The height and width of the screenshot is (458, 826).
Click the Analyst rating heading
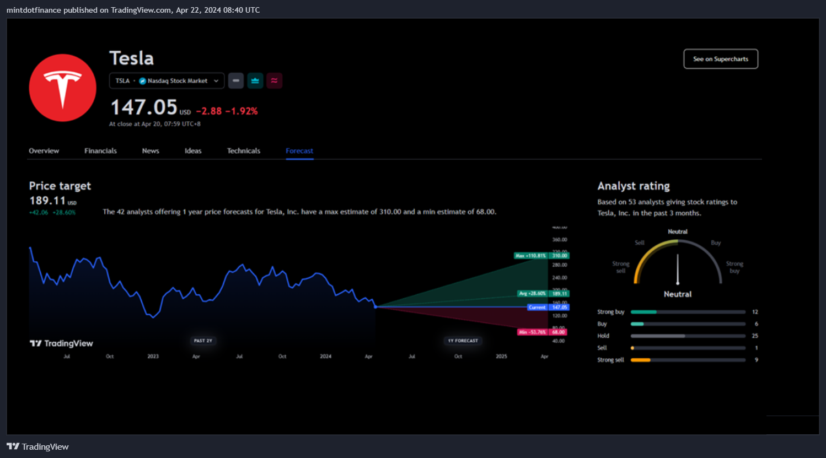pos(634,186)
